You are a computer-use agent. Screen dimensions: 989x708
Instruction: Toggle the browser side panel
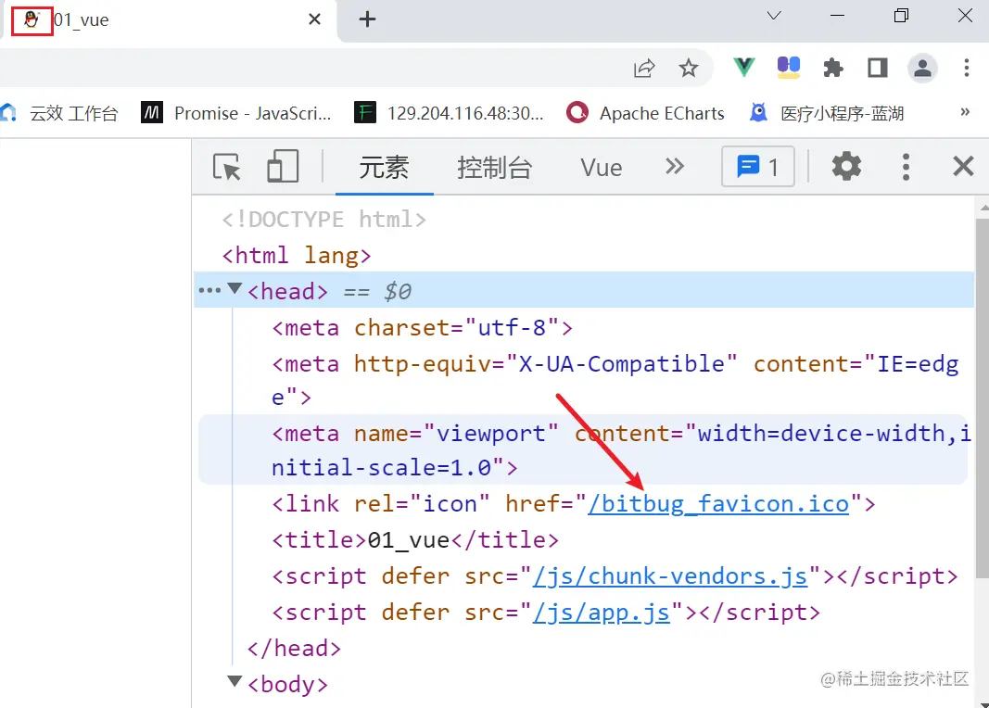[878, 68]
